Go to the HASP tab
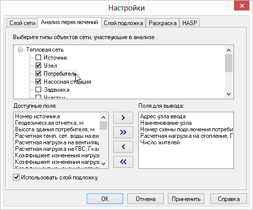This screenshot has width=253, height=210. point(189,23)
